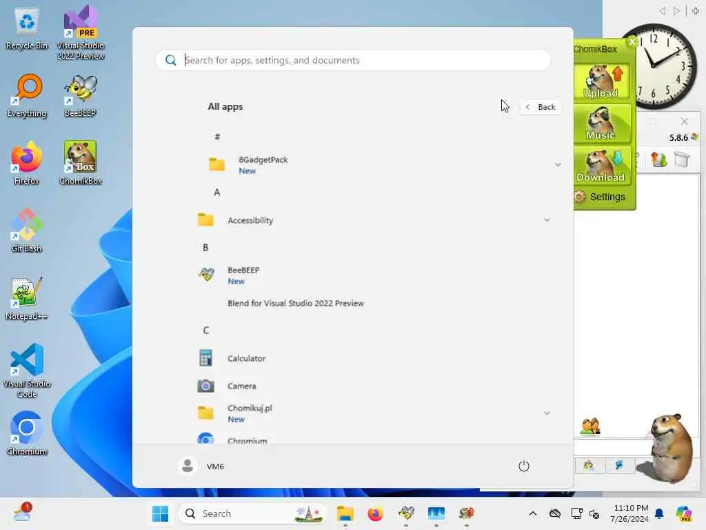Open Visual Studio 2022 Preview desktop shortcut
The height and width of the screenshot is (530, 706).
pos(80,33)
